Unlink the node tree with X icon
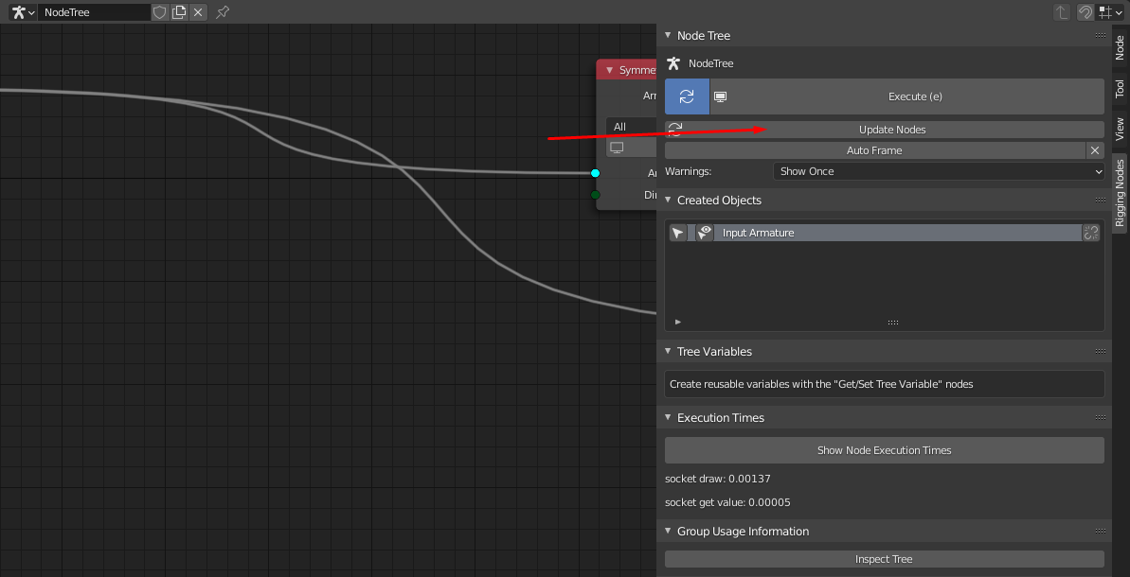This screenshot has height=577, width=1130. pos(198,12)
